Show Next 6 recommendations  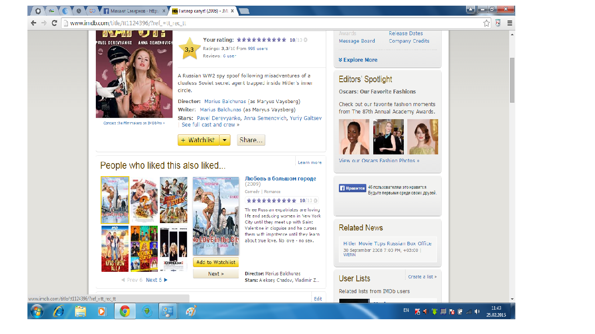(156, 280)
